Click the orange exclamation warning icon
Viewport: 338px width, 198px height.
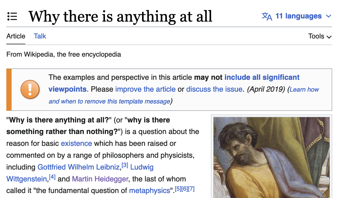tap(30, 90)
